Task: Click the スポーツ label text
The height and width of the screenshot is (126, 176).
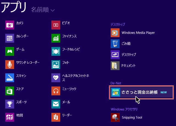Action: 21,102
